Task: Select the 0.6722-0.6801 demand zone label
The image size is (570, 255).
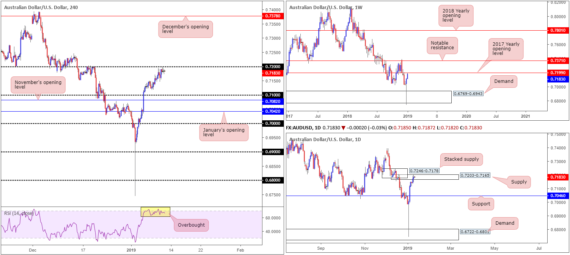Action: click(x=475, y=232)
